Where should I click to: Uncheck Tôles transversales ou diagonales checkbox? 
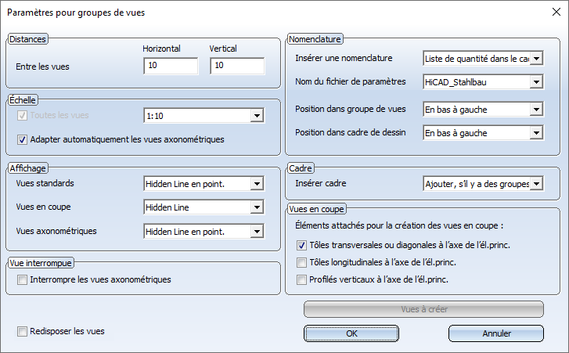[x=301, y=246]
